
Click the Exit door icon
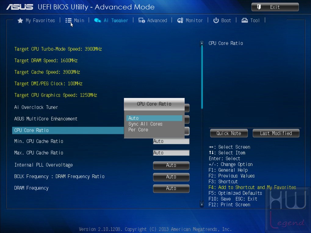click(x=259, y=7)
